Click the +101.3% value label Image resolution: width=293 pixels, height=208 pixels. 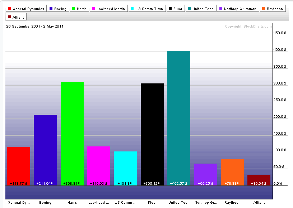click(125, 183)
